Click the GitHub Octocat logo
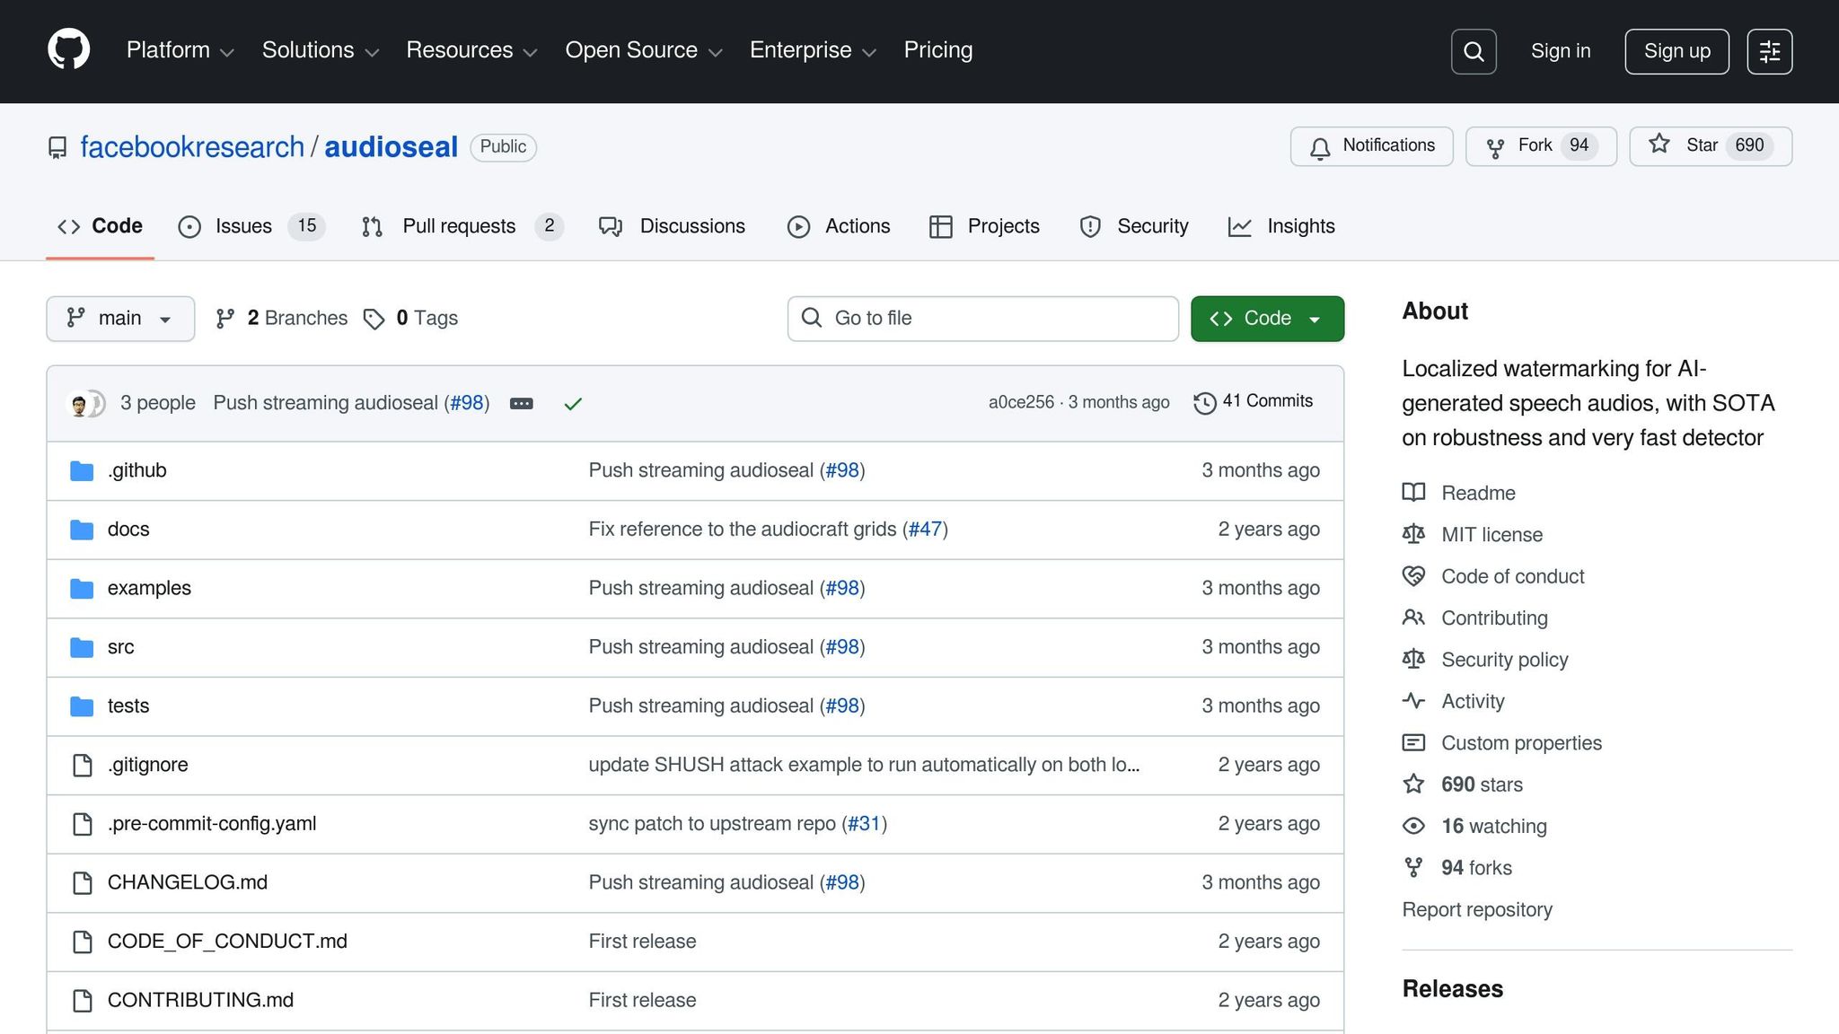This screenshot has height=1034, width=1839. (x=69, y=49)
